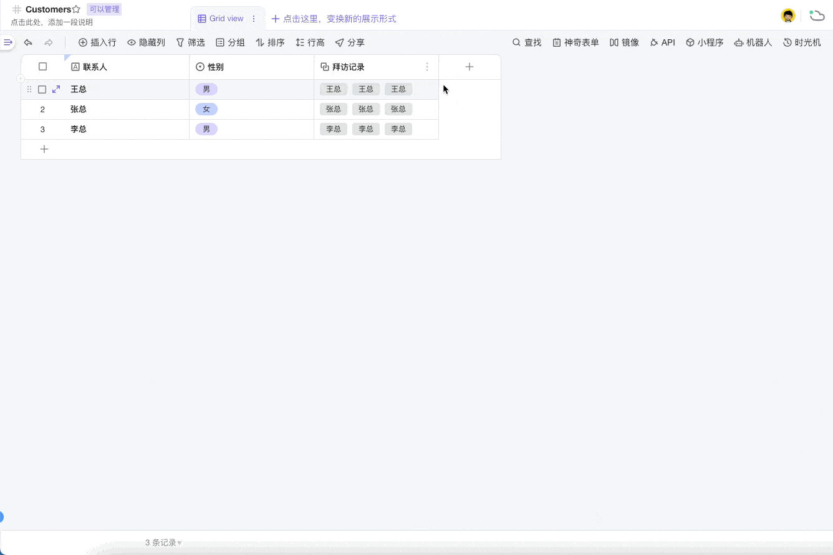Open the Grid view options menu
The width and height of the screenshot is (833, 555).
point(254,19)
